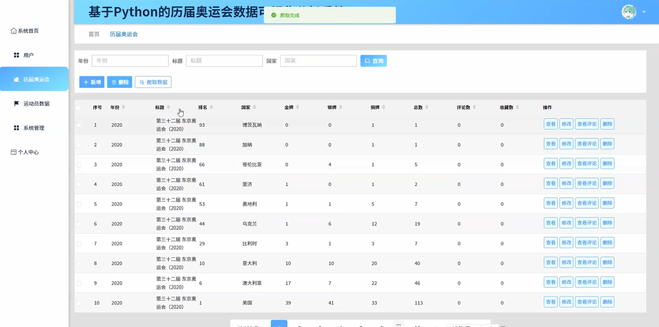Check the checkbox for row 美国

(x=79, y=302)
